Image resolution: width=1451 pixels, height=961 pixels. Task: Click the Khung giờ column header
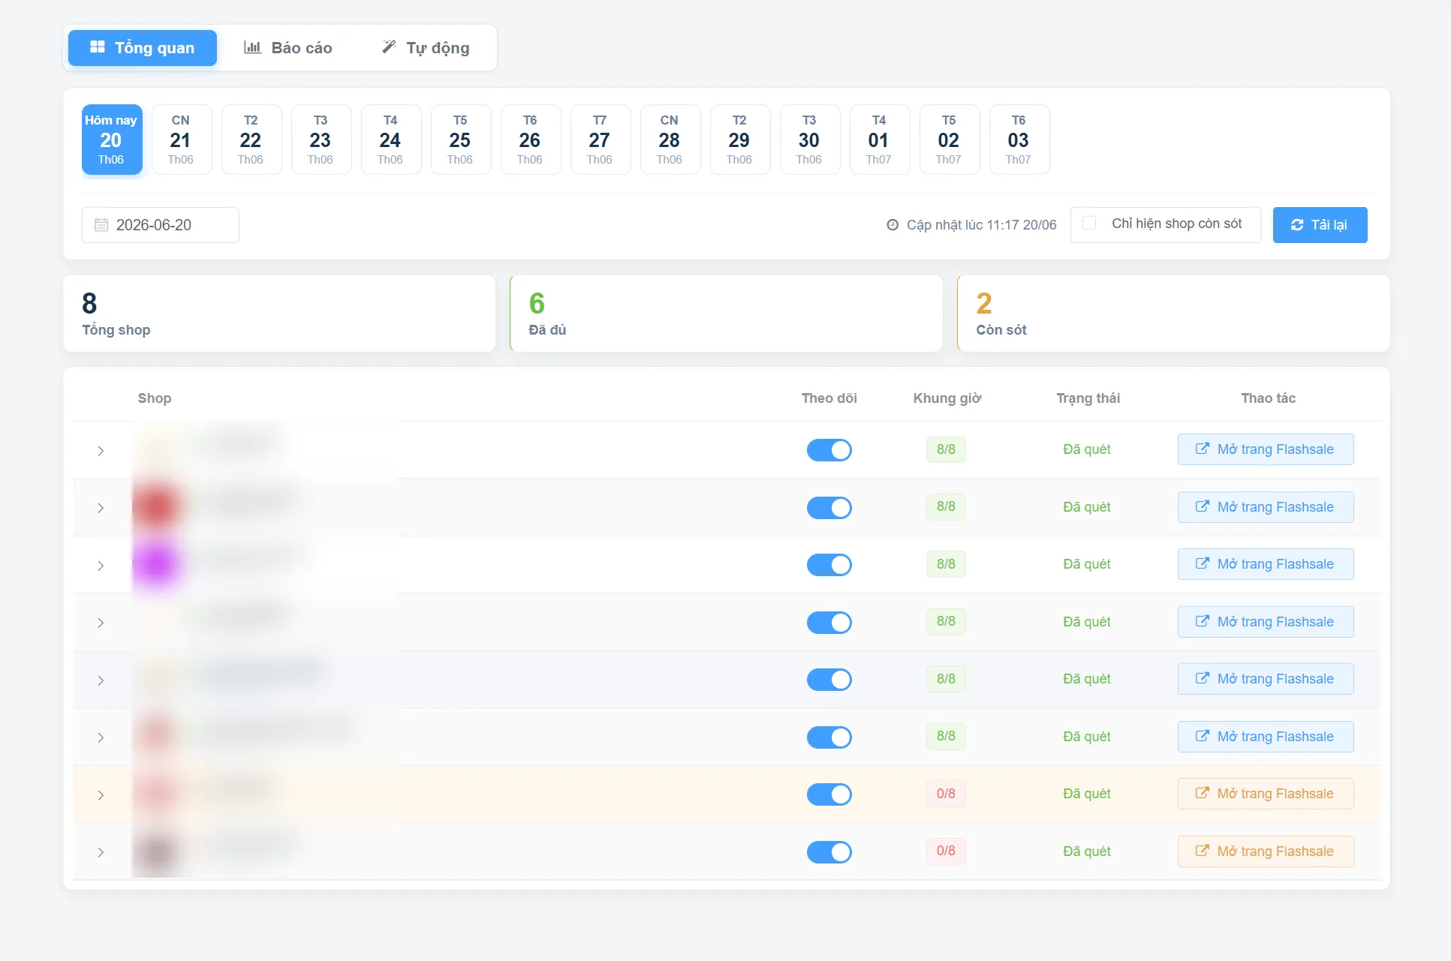(x=947, y=398)
